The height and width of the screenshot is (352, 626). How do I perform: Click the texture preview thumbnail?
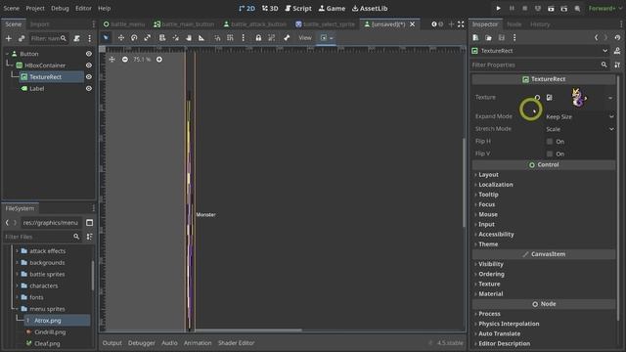click(x=578, y=98)
